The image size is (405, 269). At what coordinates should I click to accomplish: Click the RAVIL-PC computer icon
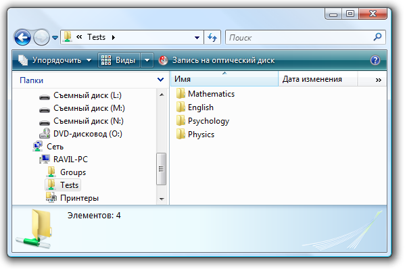point(45,159)
